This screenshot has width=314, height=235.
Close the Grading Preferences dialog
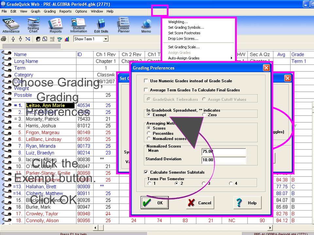pos(266,68)
